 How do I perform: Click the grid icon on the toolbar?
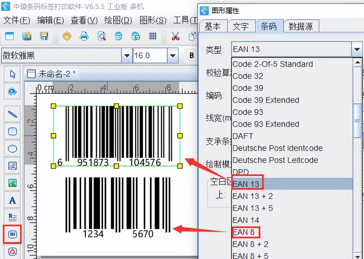[153, 36]
